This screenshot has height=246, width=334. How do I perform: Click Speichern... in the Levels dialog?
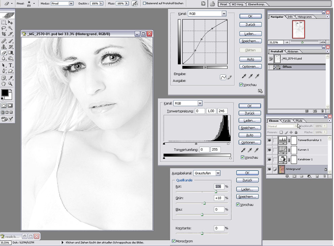[x=250, y=128]
